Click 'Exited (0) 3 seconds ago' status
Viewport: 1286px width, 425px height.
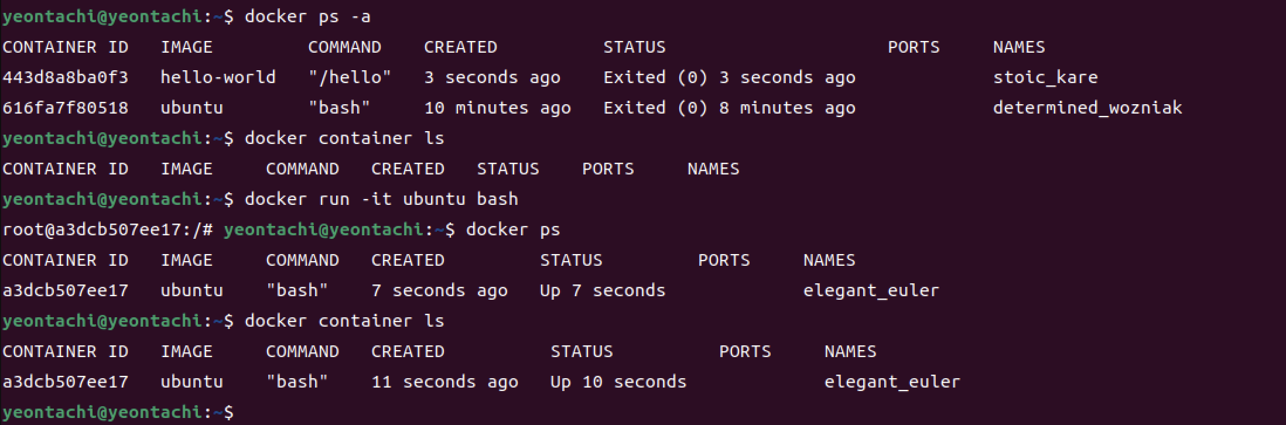(x=729, y=77)
